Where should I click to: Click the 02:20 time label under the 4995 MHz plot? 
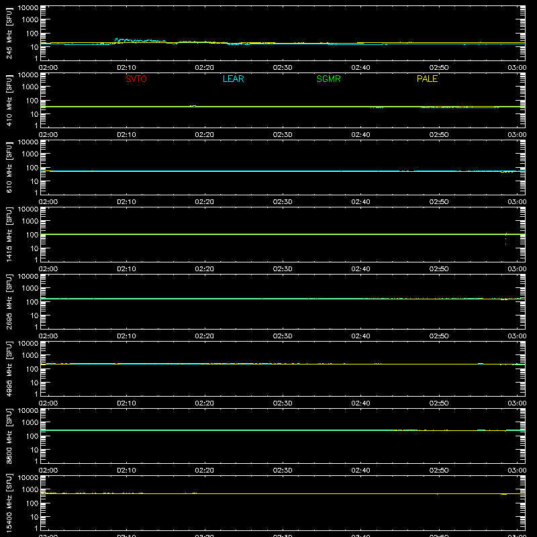tap(205, 403)
